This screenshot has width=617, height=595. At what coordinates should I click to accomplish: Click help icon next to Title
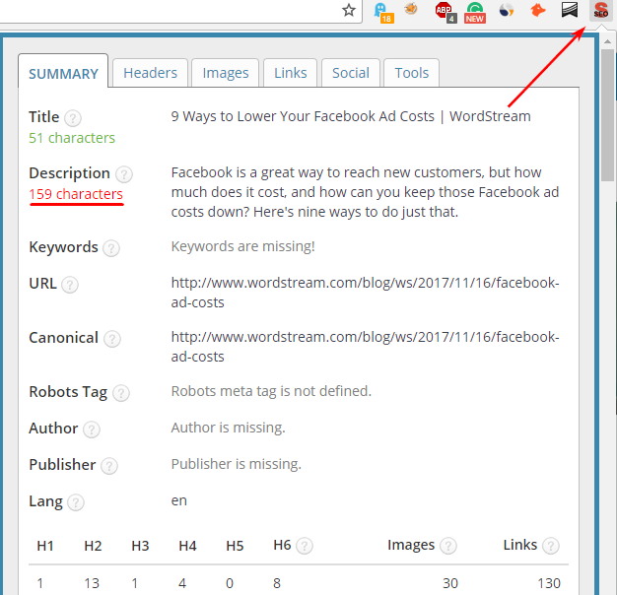coord(73,118)
